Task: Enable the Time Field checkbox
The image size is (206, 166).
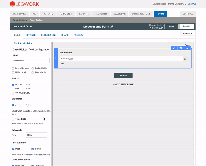Action: tap(13, 119)
